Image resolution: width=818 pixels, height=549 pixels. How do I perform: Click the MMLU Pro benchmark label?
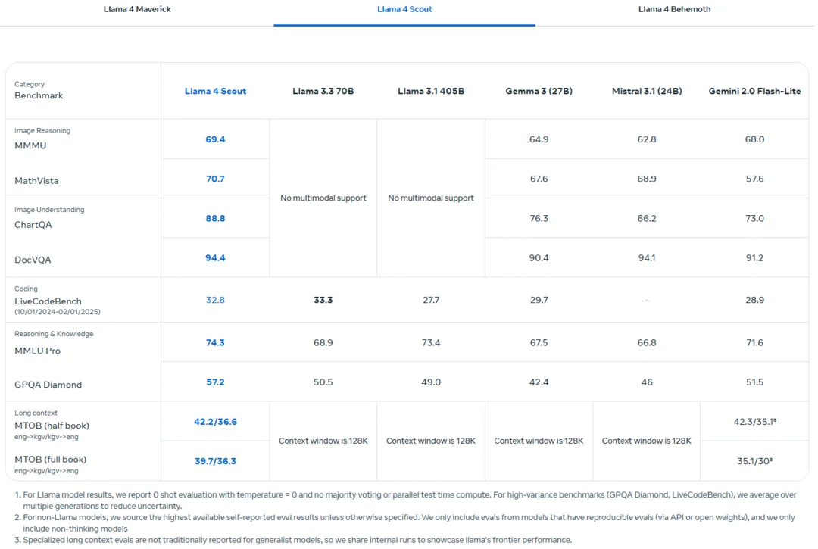[x=38, y=351]
